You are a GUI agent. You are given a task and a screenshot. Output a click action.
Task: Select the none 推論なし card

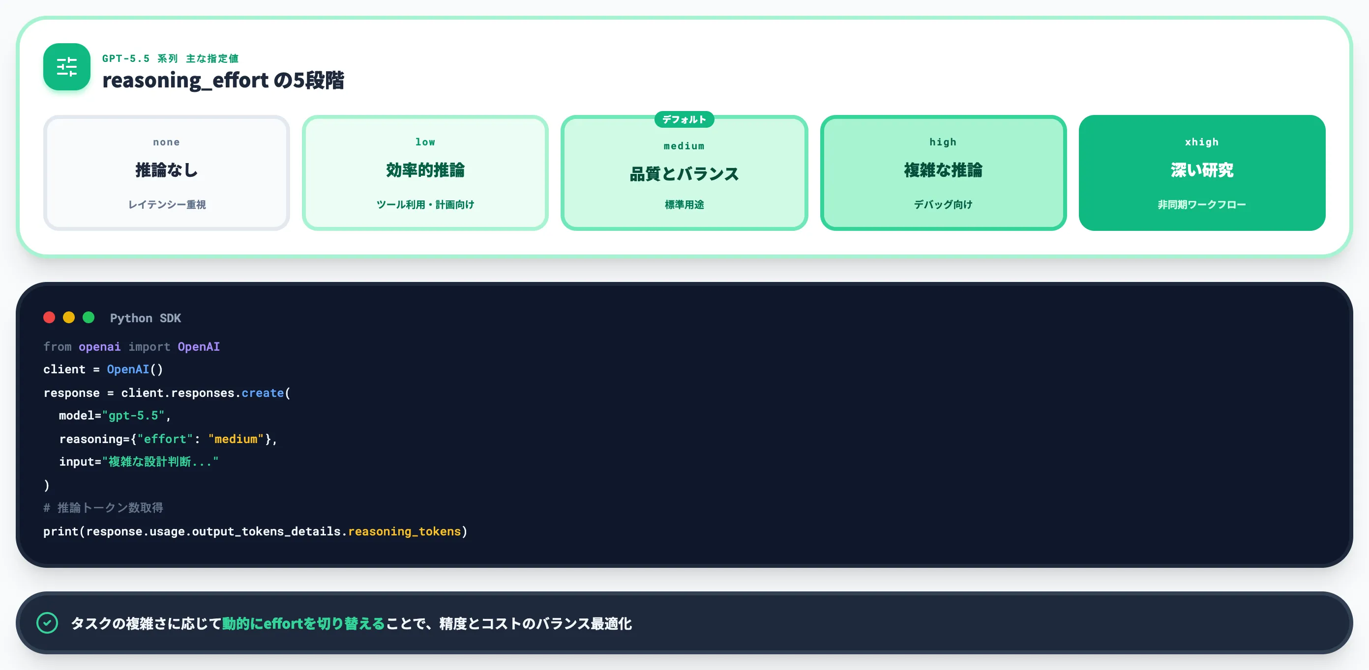(x=166, y=173)
